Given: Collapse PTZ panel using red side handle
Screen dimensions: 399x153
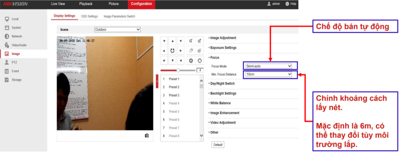Looking at the screenshot, I should (157, 82).
